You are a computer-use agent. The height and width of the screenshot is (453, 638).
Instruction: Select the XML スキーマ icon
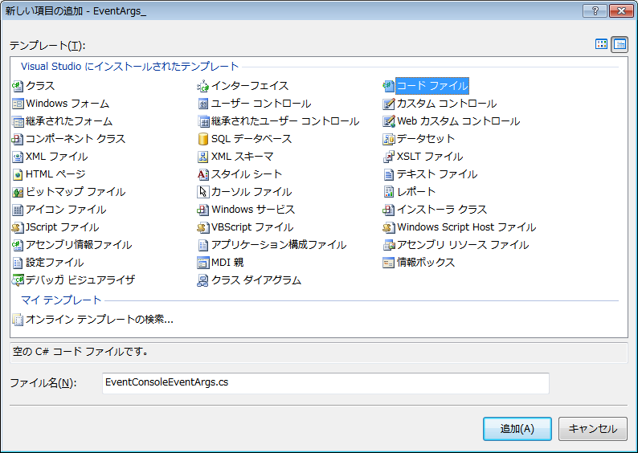tap(202, 157)
